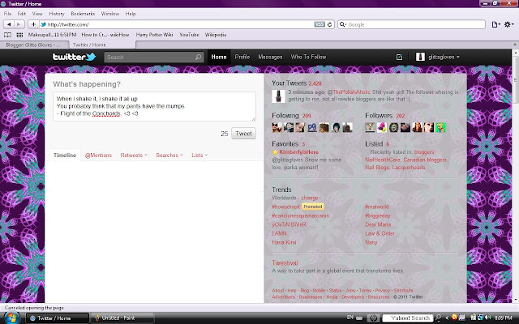Click the Yahoo search magnifier in taskbar
The height and width of the screenshot is (324, 519).
pyautogui.click(x=438, y=318)
